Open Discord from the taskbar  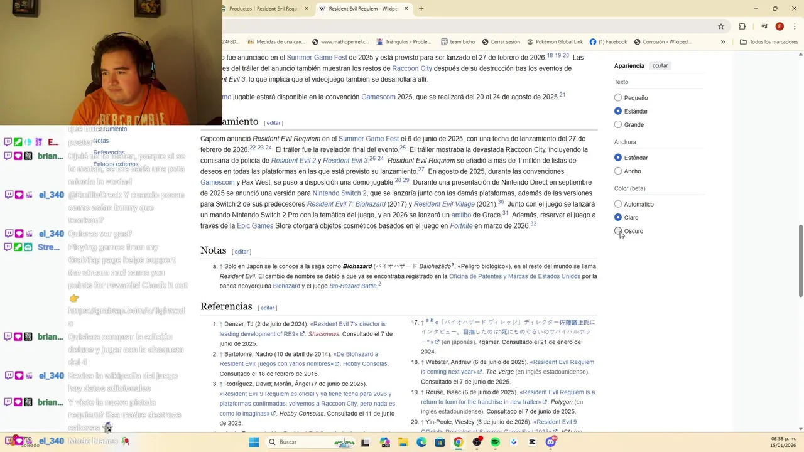(x=551, y=442)
